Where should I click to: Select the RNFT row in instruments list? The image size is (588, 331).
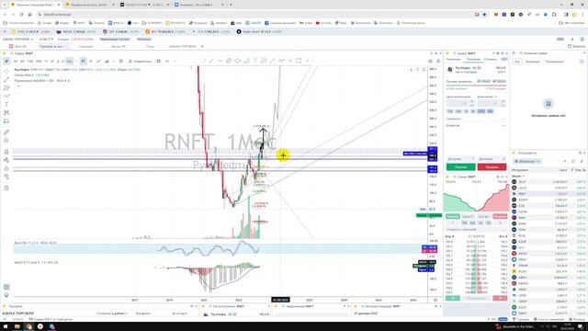(x=548, y=194)
